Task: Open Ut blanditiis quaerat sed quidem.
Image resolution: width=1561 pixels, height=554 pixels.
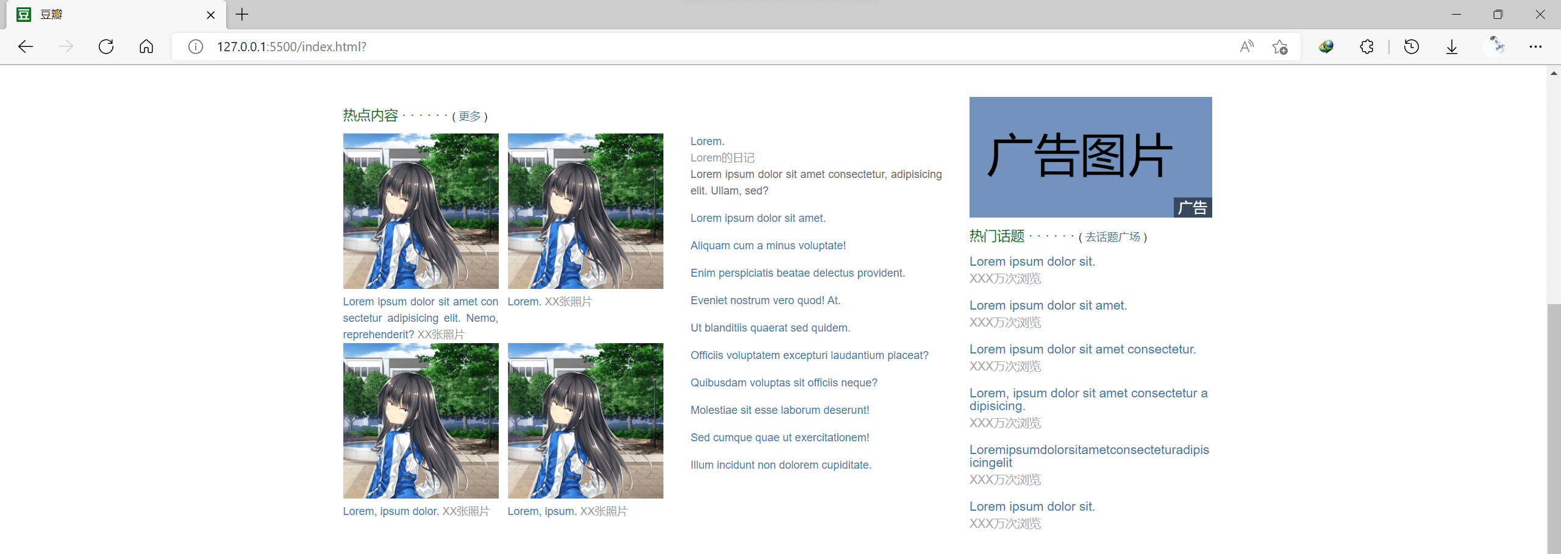Action: point(770,327)
